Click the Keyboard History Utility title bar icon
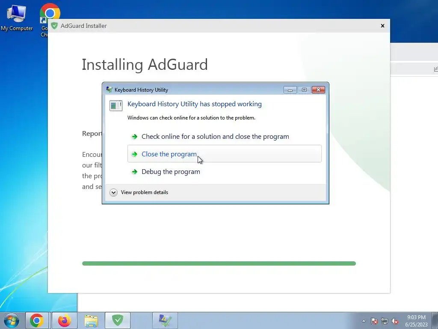 tap(109, 90)
